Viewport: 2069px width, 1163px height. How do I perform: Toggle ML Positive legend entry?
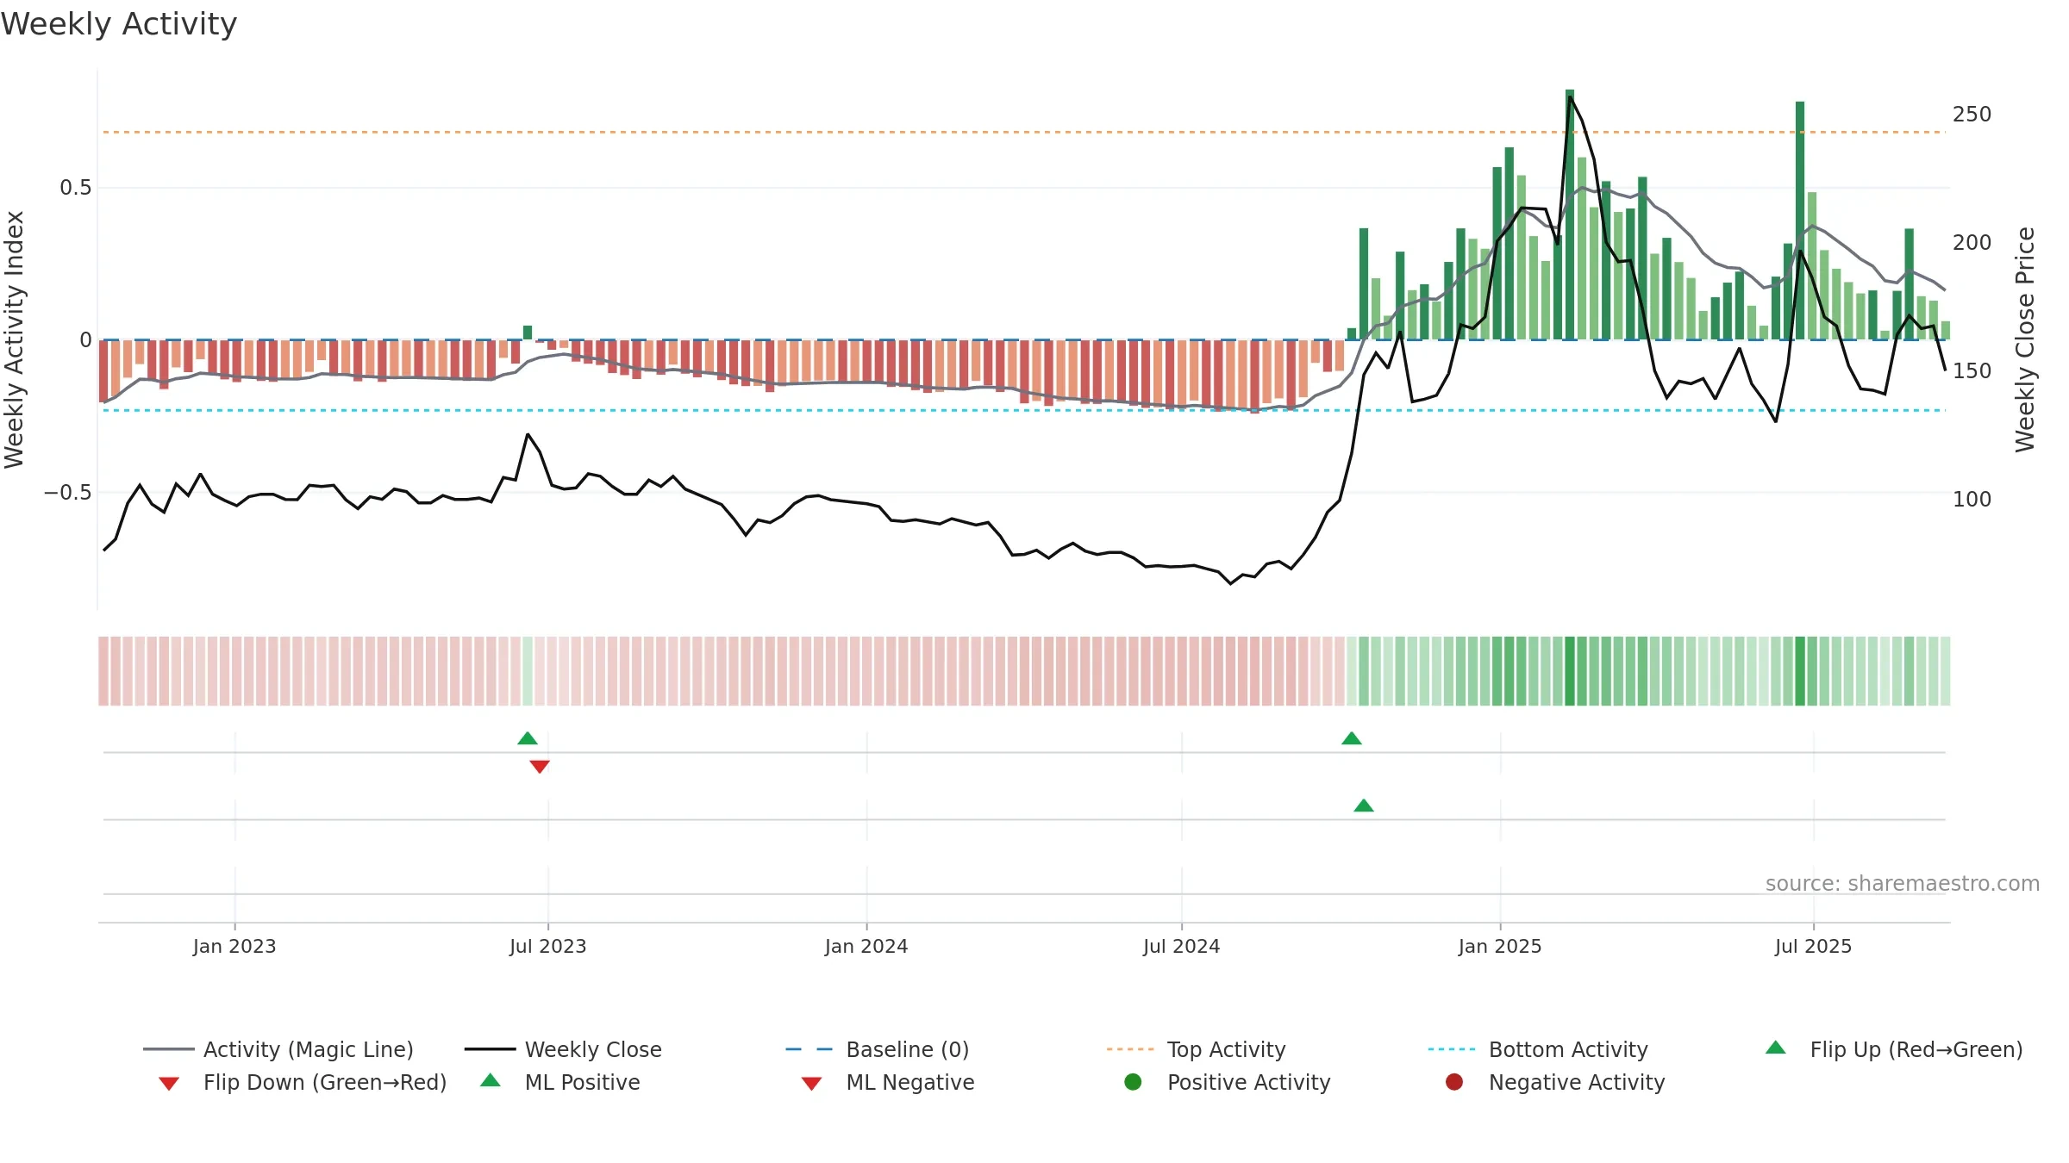pos(560,1082)
